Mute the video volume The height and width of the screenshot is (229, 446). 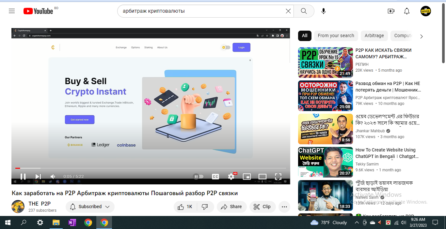(53, 177)
